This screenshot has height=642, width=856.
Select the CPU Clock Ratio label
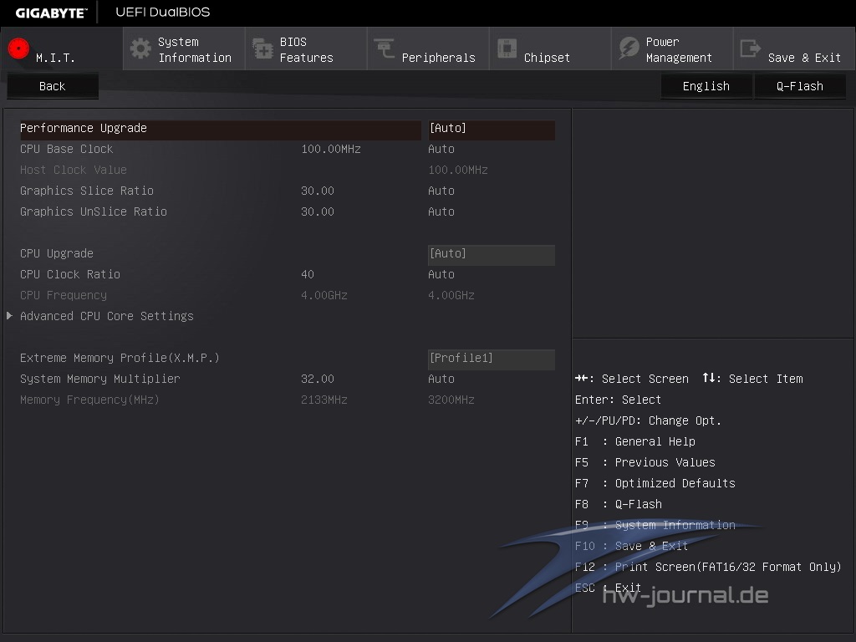[70, 274]
